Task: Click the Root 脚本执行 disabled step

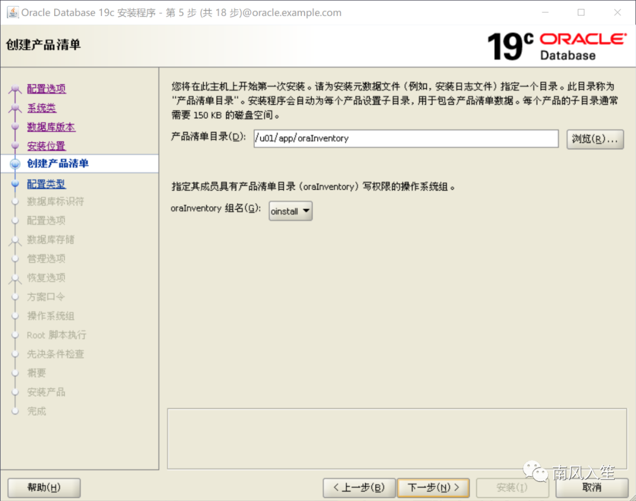Action: click(57, 335)
